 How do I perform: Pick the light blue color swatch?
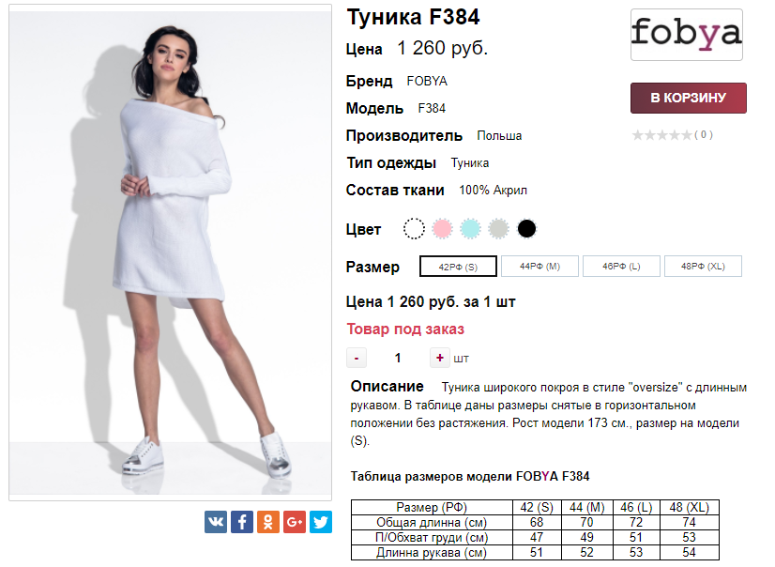coord(471,229)
